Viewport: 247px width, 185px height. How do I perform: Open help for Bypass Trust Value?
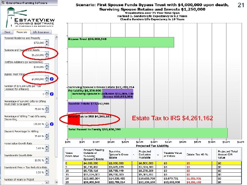[52, 79]
